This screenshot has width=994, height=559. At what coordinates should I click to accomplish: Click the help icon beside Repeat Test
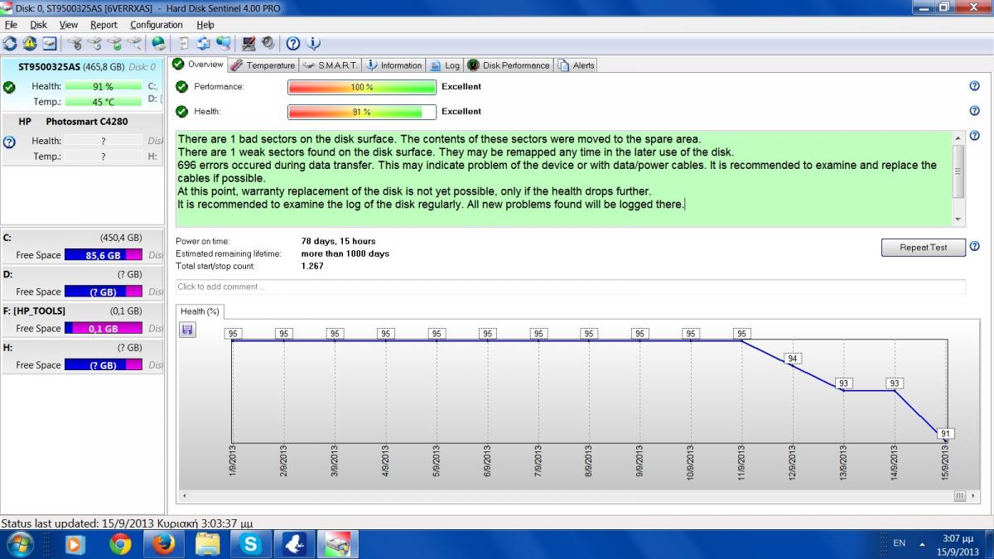coord(974,246)
